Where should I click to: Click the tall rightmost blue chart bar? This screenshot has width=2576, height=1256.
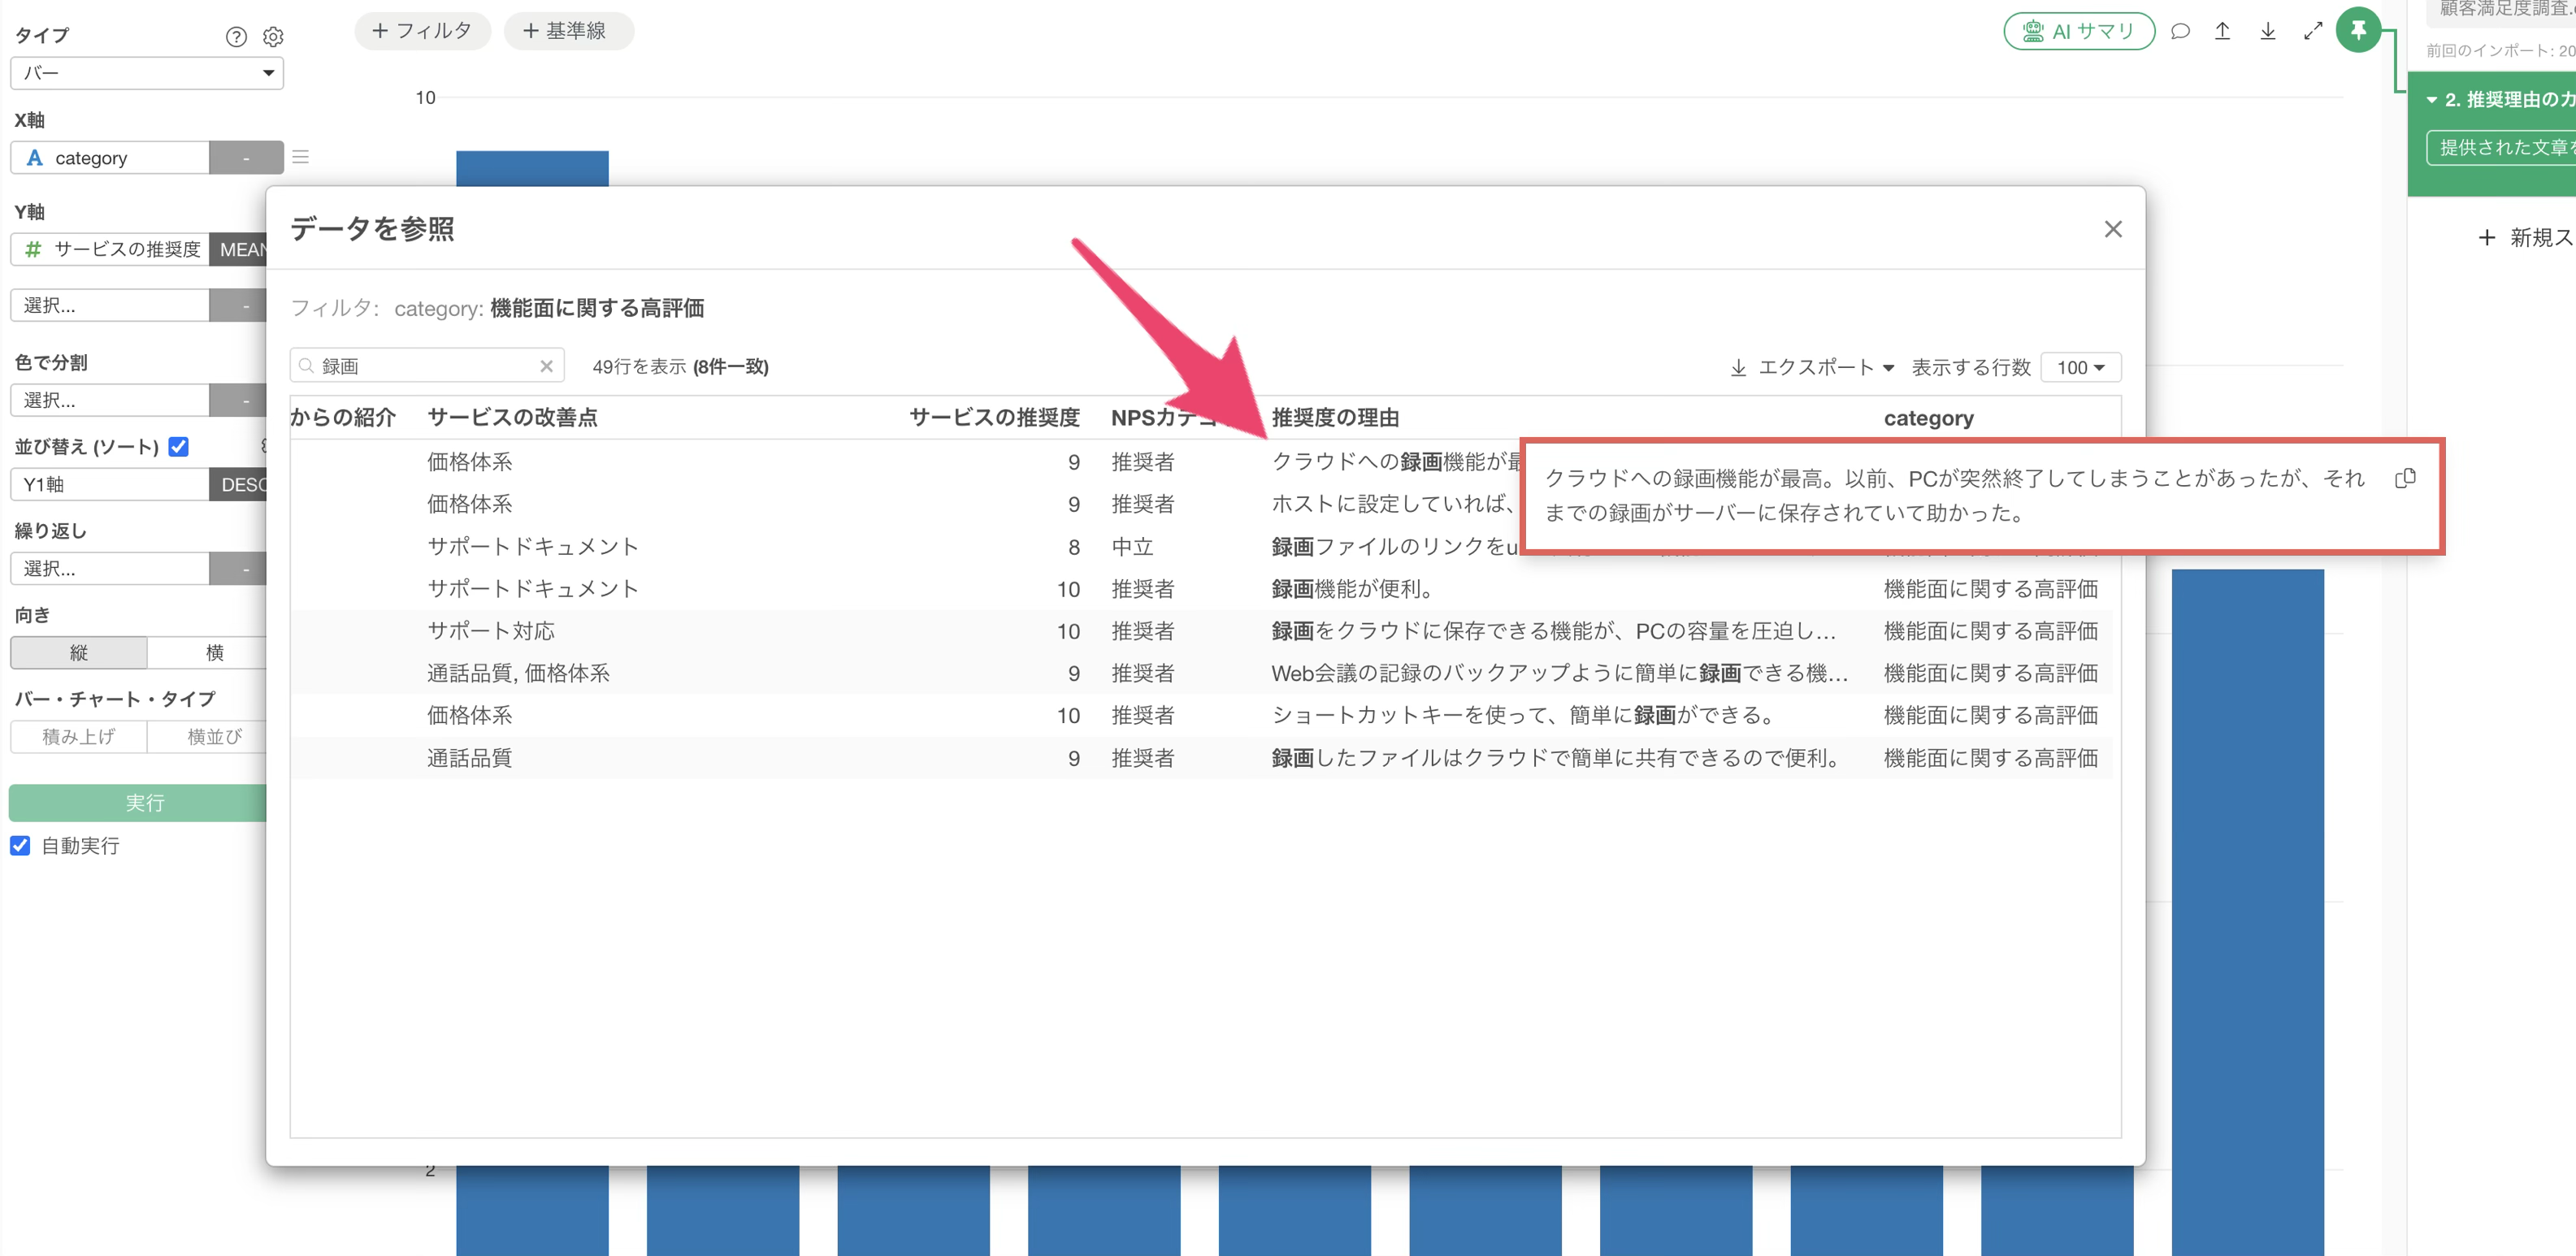(x=2247, y=911)
